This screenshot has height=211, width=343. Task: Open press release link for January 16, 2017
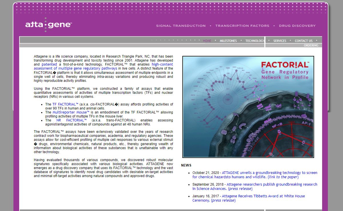[x=223, y=200]
